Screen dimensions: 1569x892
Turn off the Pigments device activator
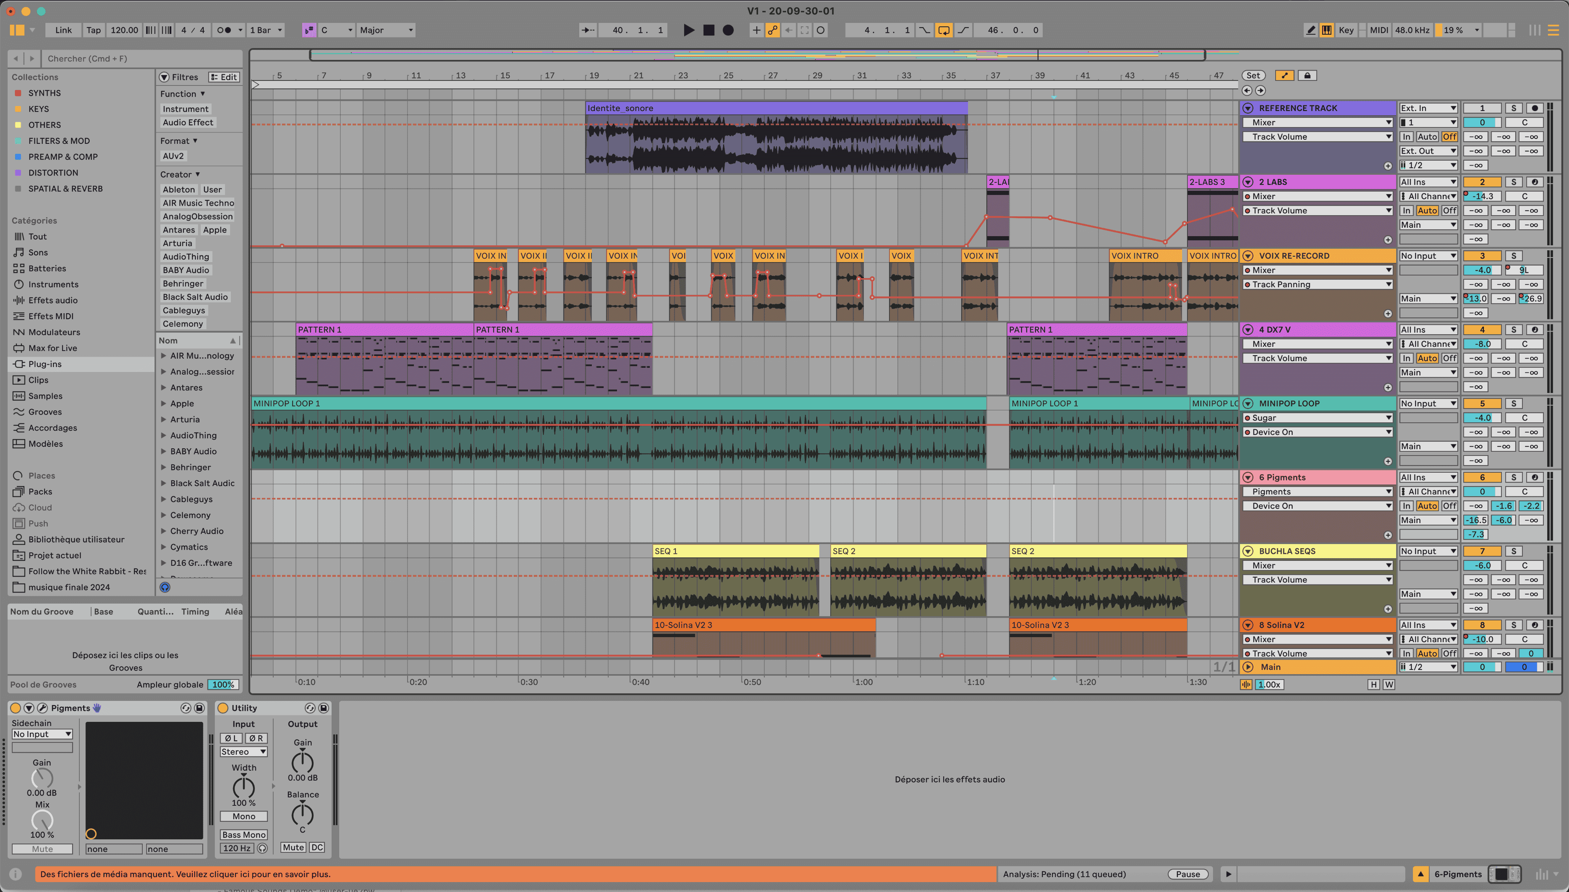point(15,708)
